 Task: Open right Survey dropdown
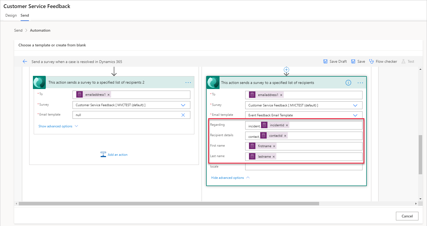[x=355, y=105]
